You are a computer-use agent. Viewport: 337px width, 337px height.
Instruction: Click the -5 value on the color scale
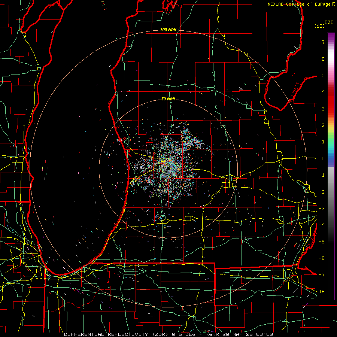coord(322,242)
